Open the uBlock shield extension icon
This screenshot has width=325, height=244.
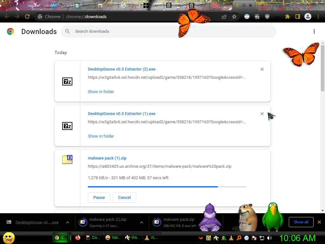pyautogui.click(x=267, y=17)
